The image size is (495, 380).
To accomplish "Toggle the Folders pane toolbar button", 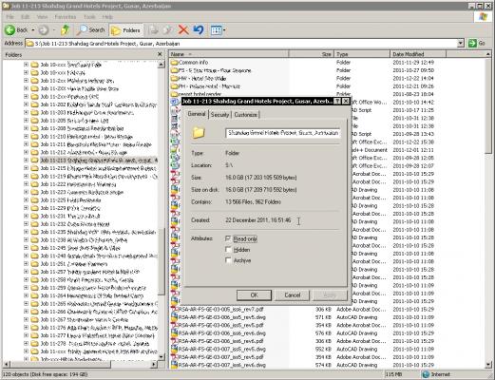I will [x=125, y=30].
